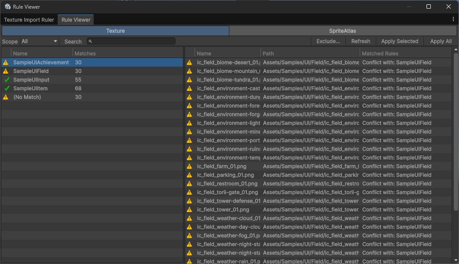This screenshot has width=459, height=264.
Task: Select the Rule Viewer tab
Action: (x=76, y=19)
